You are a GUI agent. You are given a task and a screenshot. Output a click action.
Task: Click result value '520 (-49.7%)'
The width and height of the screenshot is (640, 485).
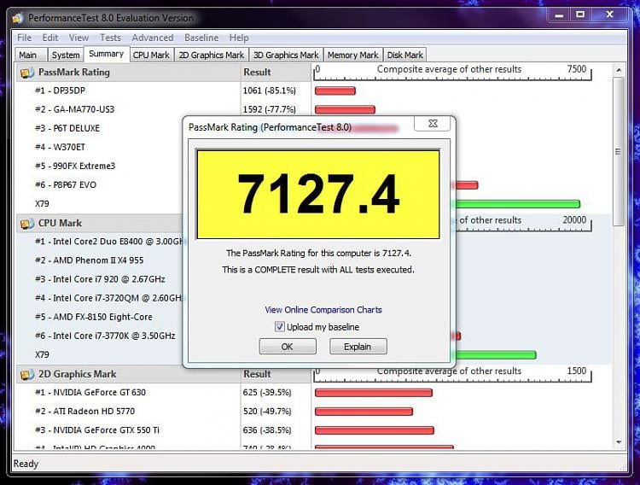click(267, 411)
